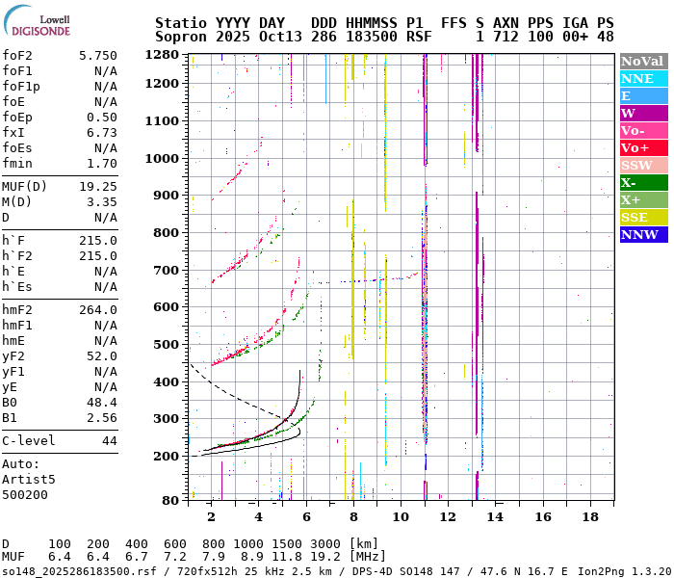Viewport: 674px width, 578px height.
Task: Click the purple W legend swatch
Action: pyautogui.click(x=643, y=114)
